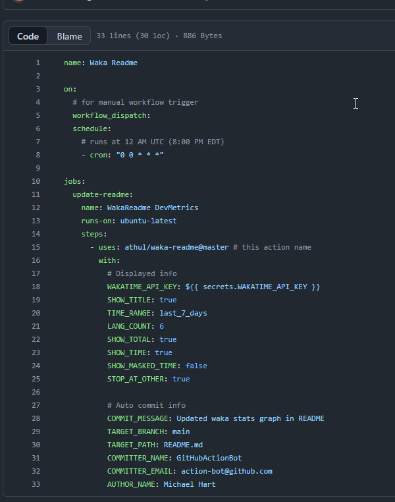
Task: Switch to the Blame tab
Action: point(69,36)
